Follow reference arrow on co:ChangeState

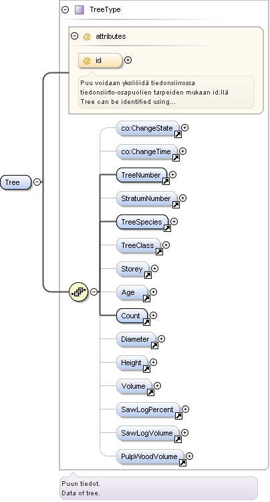click(178, 135)
